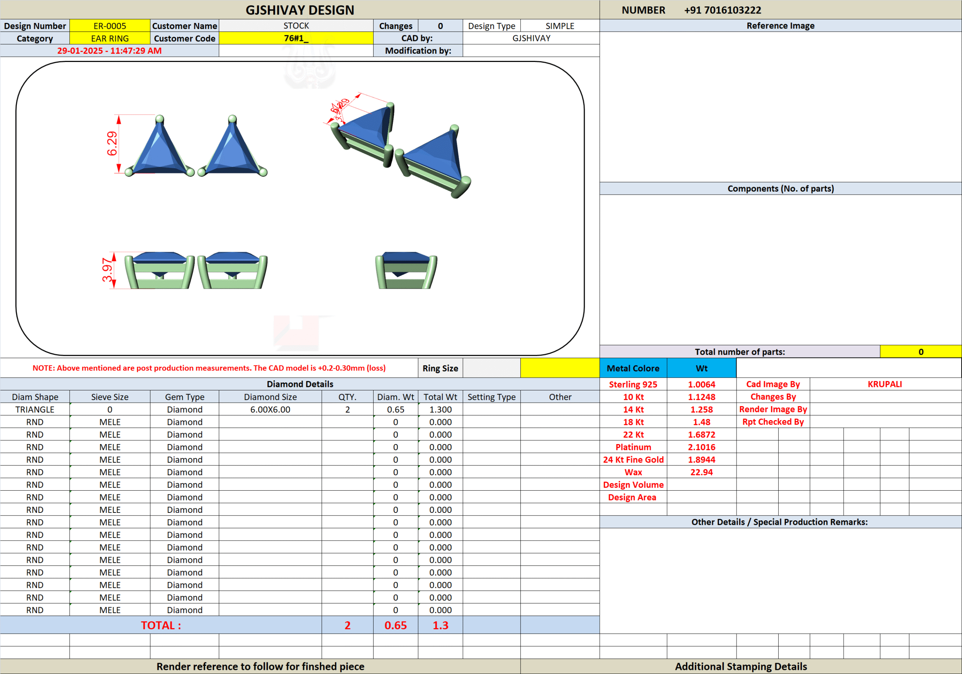Click the KRUPALI Cad Image By cell
The image size is (962, 674).
[885, 384]
